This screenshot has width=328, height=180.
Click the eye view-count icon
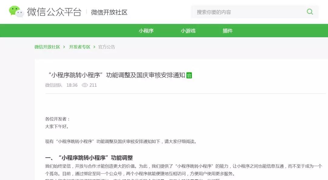coord(85,85)
